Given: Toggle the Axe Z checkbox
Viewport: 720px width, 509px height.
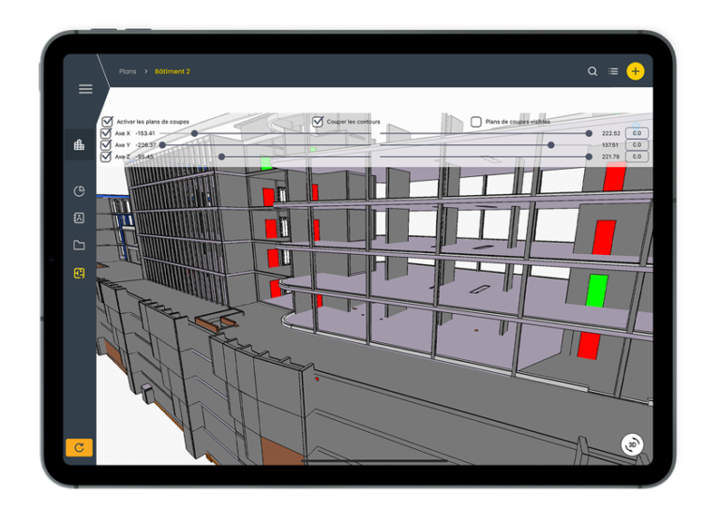Looking at the screenshot, I should tap(106, 157).
